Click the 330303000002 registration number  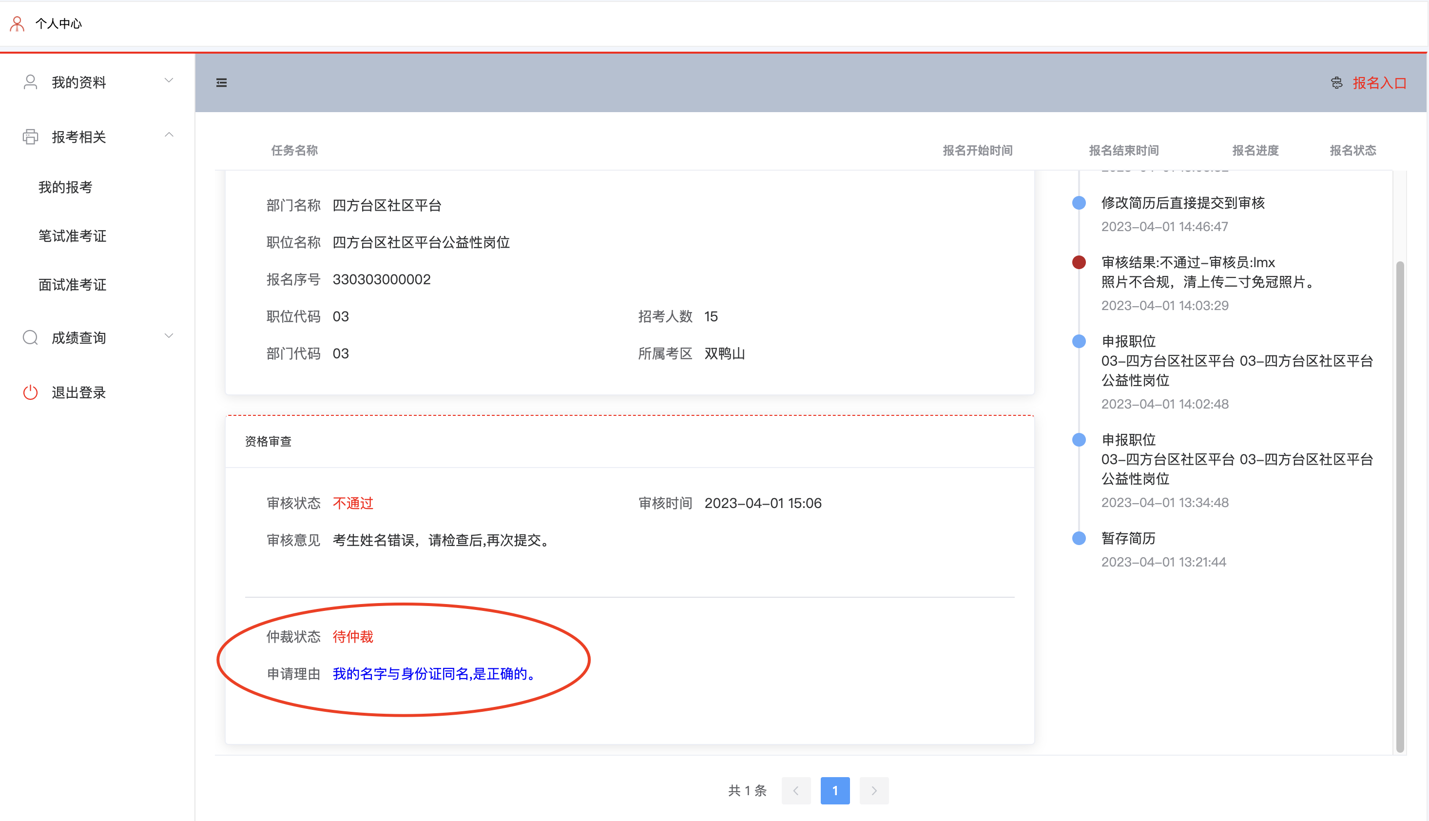point(382,280)
